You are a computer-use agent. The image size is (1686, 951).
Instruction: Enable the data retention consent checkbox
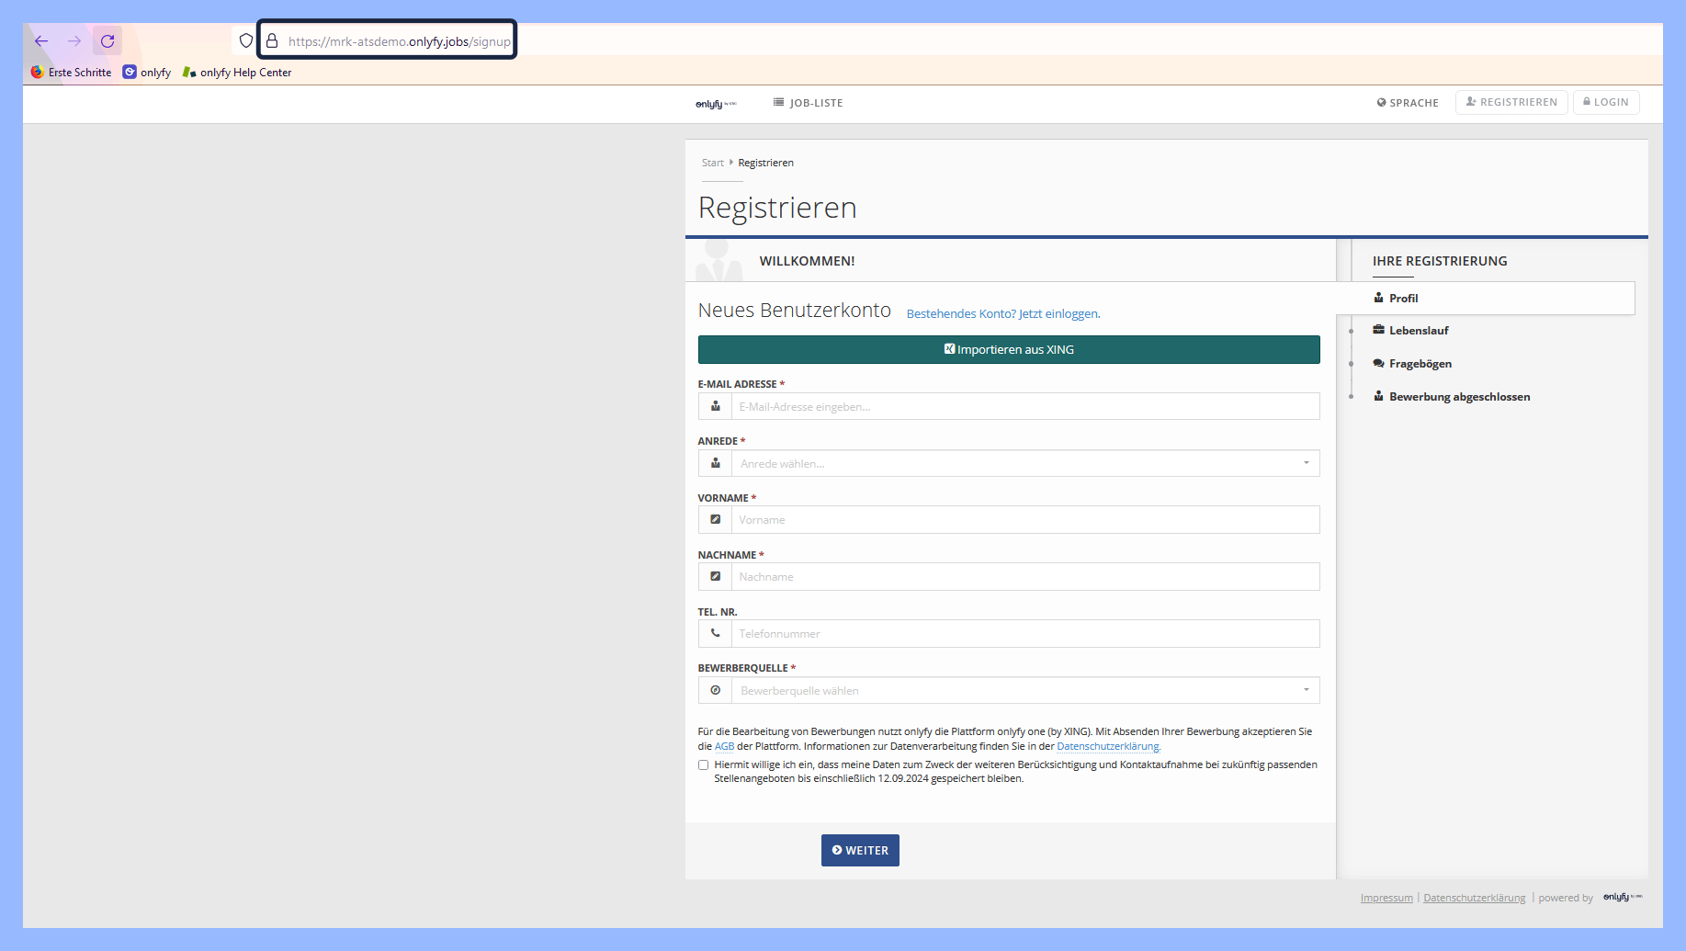703,764
